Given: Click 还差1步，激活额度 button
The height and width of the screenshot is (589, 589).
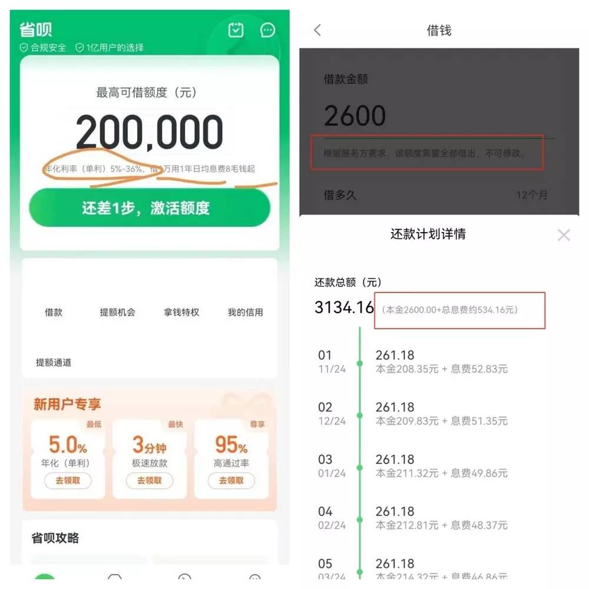Looking at the screenshot, I should click(x=150, y=208).
